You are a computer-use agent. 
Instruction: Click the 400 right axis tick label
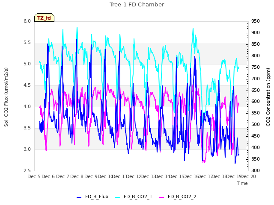click(256, 147)
